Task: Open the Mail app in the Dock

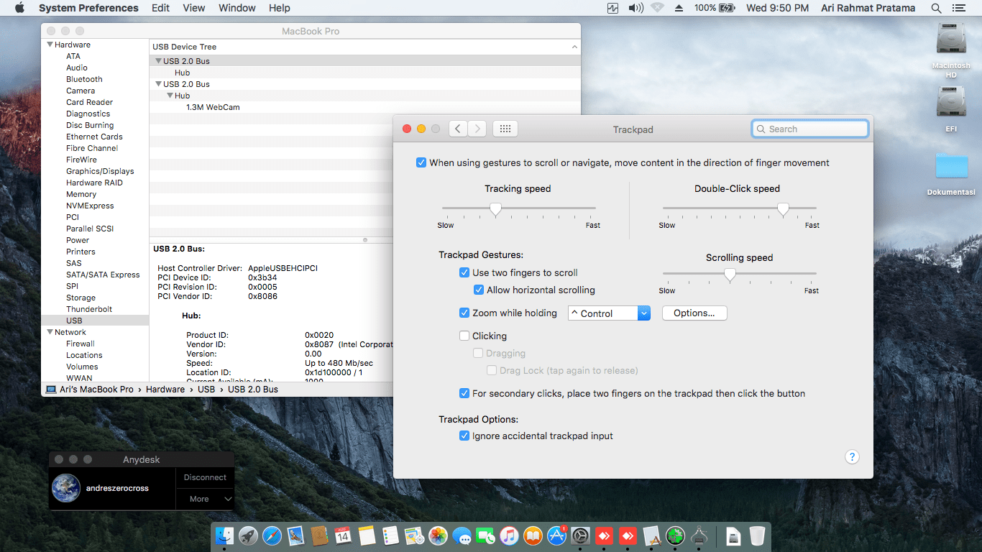Action: coord(295,535)
